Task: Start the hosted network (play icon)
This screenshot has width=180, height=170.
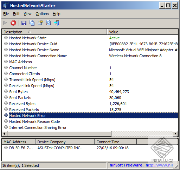Action: (x=5, y=23)
